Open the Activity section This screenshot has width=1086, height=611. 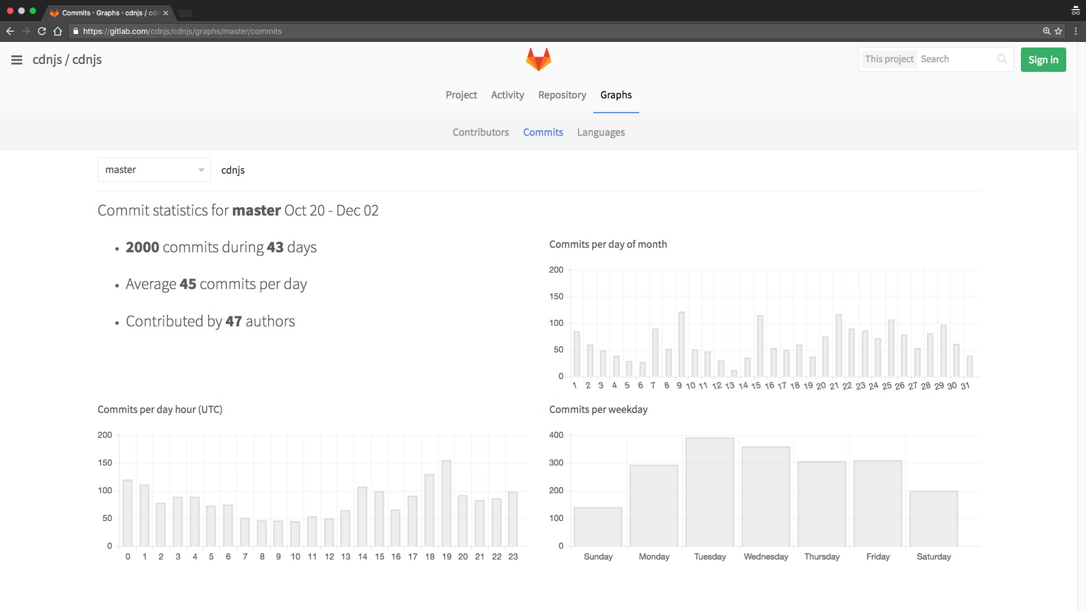tap(507, 95)
